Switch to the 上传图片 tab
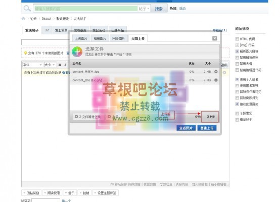Screen dimensions: 280x202 pos(81,38)
